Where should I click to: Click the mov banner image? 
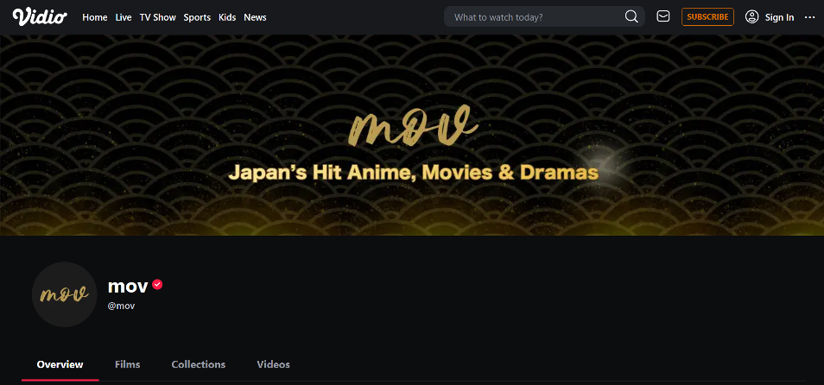(x=412, y=135)
